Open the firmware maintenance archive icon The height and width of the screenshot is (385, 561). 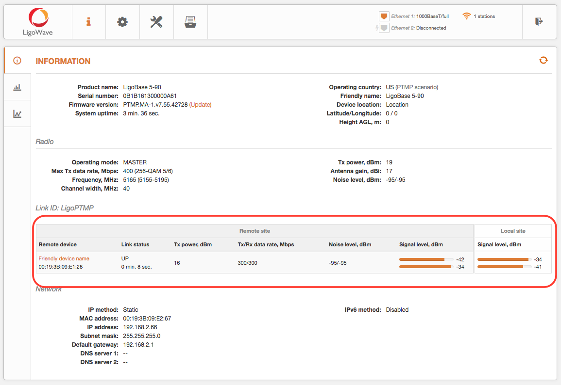pos(190,21)
